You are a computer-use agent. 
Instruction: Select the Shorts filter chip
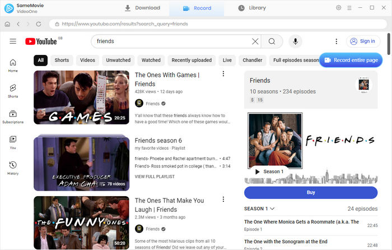(62, 61)
